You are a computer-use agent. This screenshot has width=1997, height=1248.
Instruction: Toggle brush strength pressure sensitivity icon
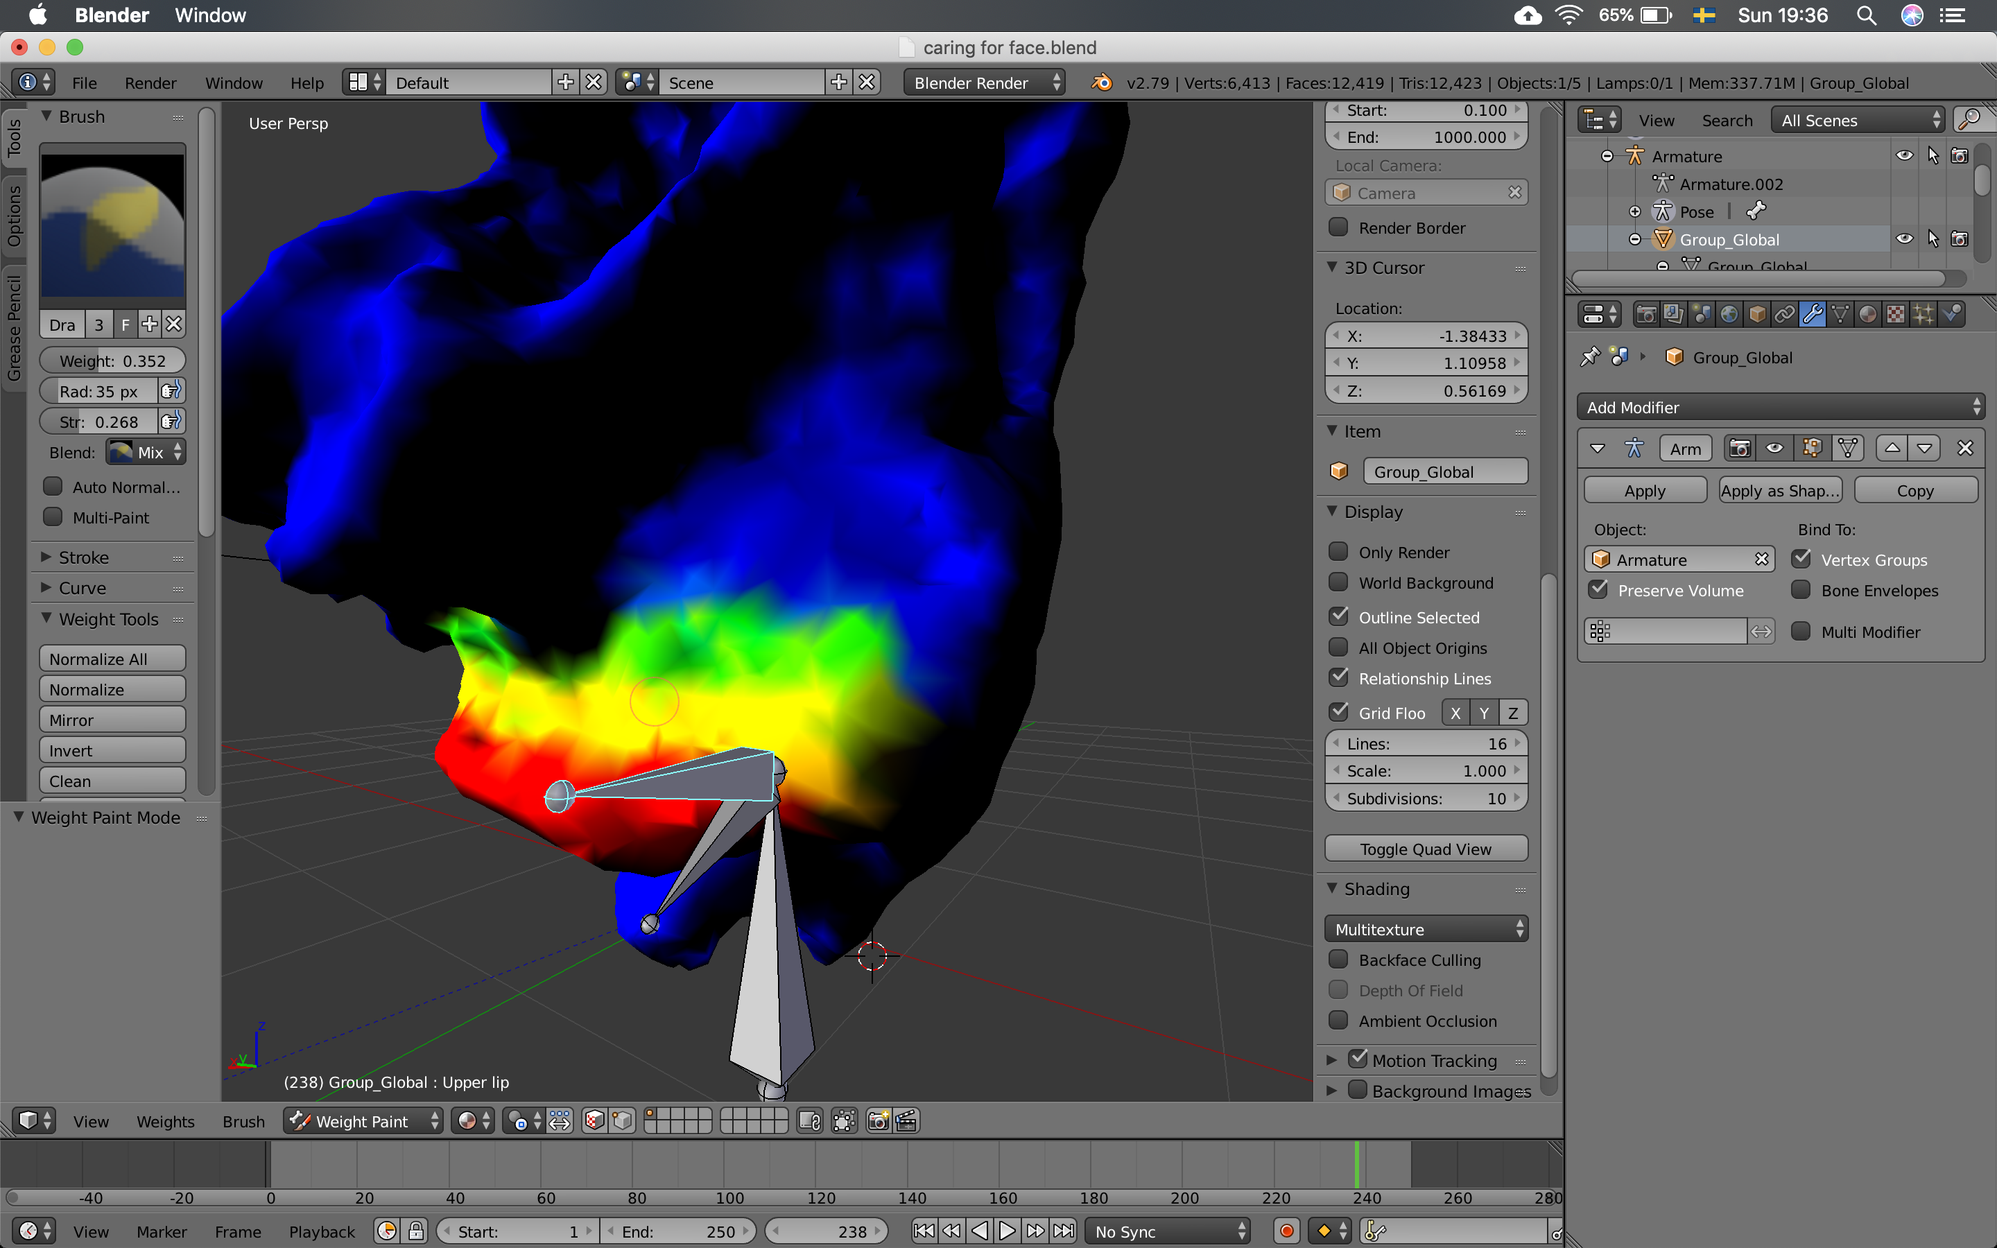[171, 421]
